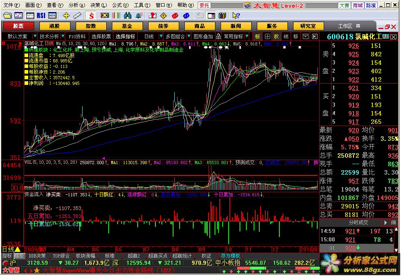Screen dimensions: 401x276
Task: Click the red circular info icon
Action: (175, 16)
